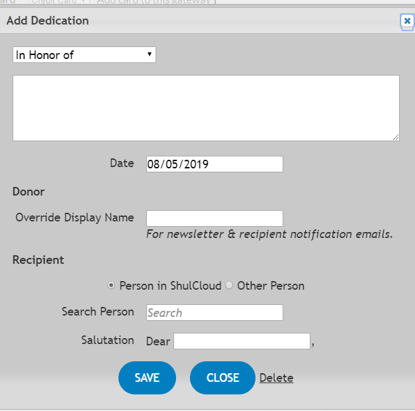The height and width of the screenshot is (411, 415).
Task: Click the Search Person label
Action: [x=98, y=312]
